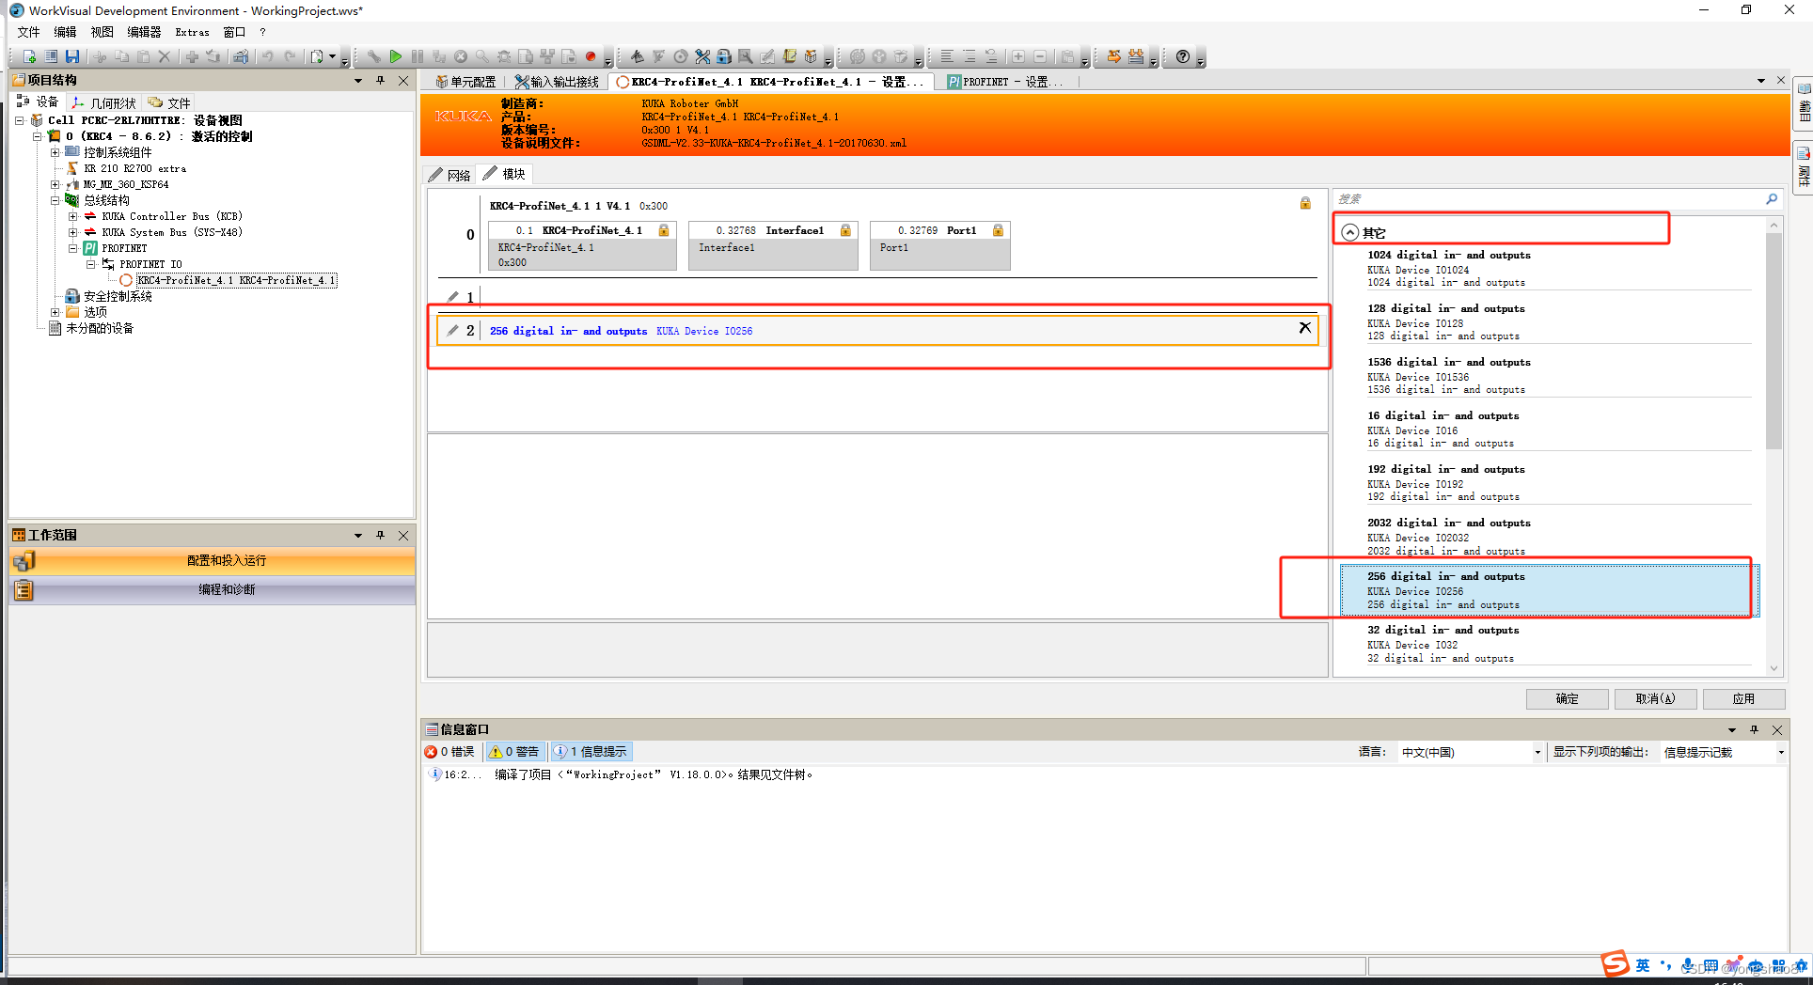Remove the 256 digital module with X
This screenshot has width=1813, height=985.
click(1305, 327)
